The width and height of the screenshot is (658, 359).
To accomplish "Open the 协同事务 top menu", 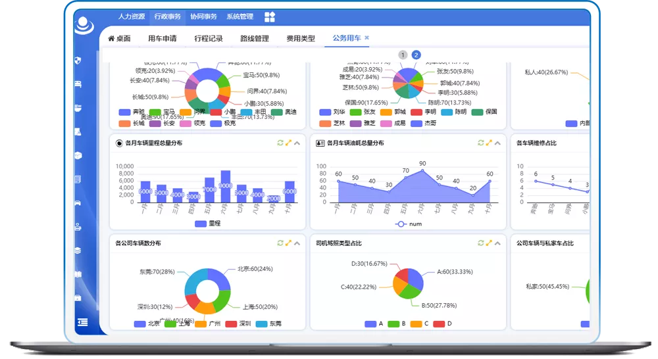I will (203, 17).
